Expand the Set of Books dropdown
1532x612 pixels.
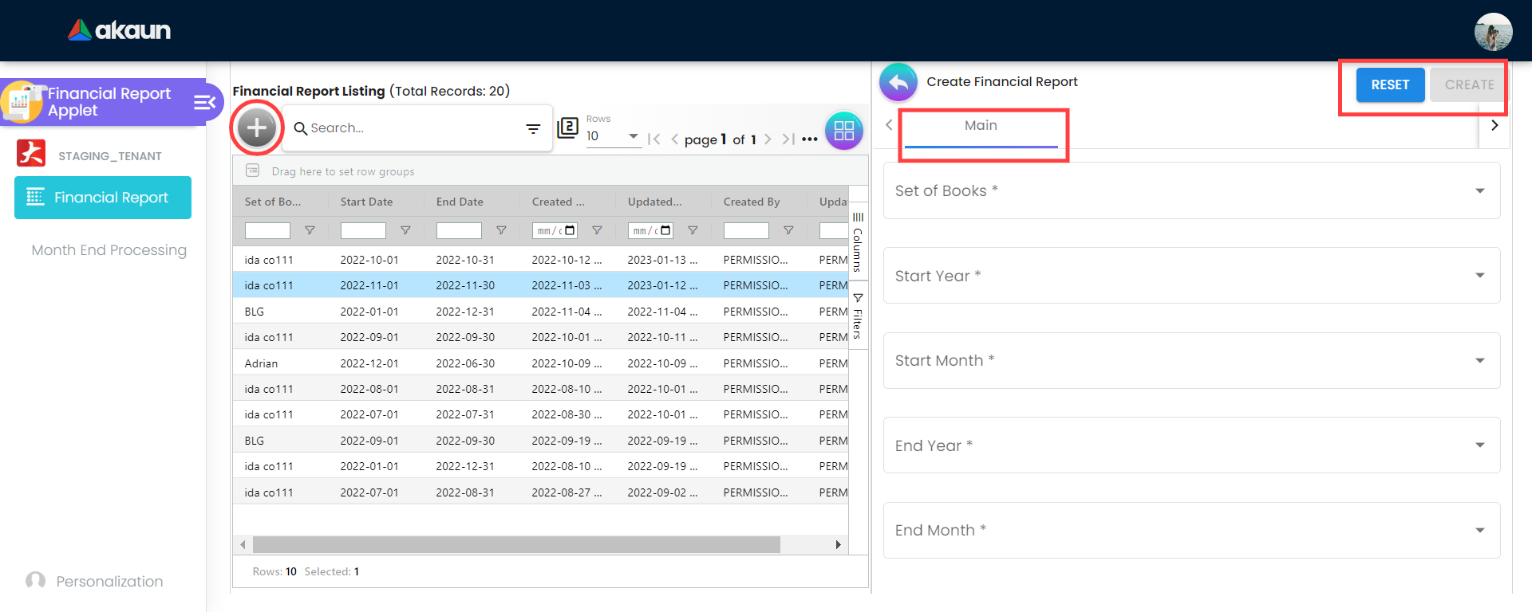coord(1479,190)
